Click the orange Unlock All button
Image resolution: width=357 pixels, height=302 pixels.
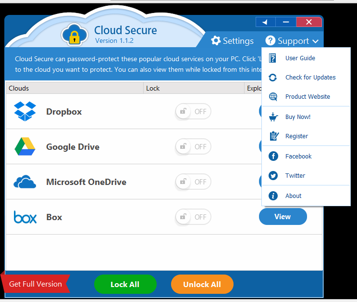tap(202, 284)
